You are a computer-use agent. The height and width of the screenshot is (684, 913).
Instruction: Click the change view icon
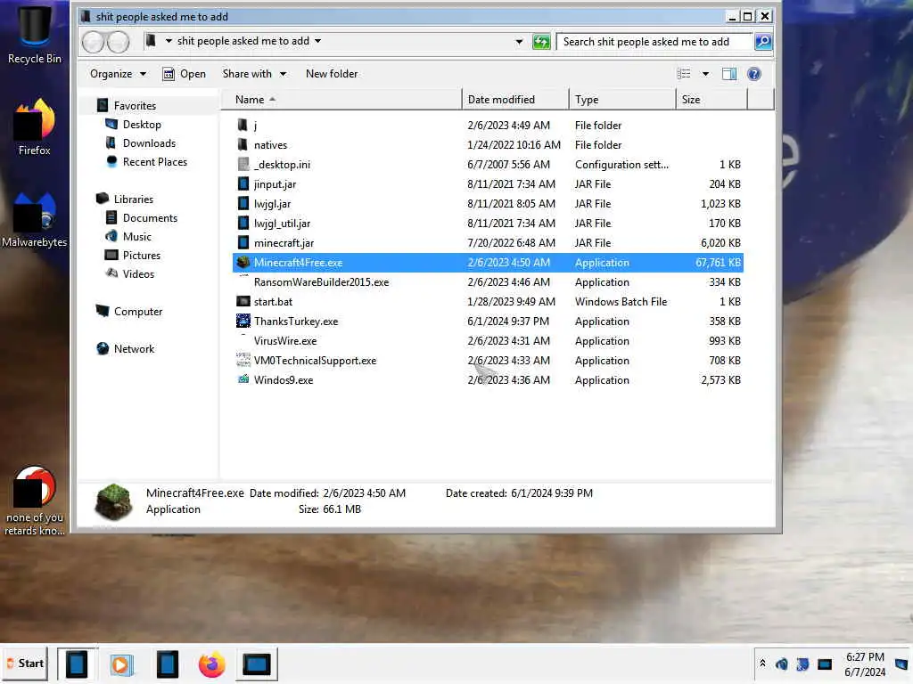[x=684, y=74]
